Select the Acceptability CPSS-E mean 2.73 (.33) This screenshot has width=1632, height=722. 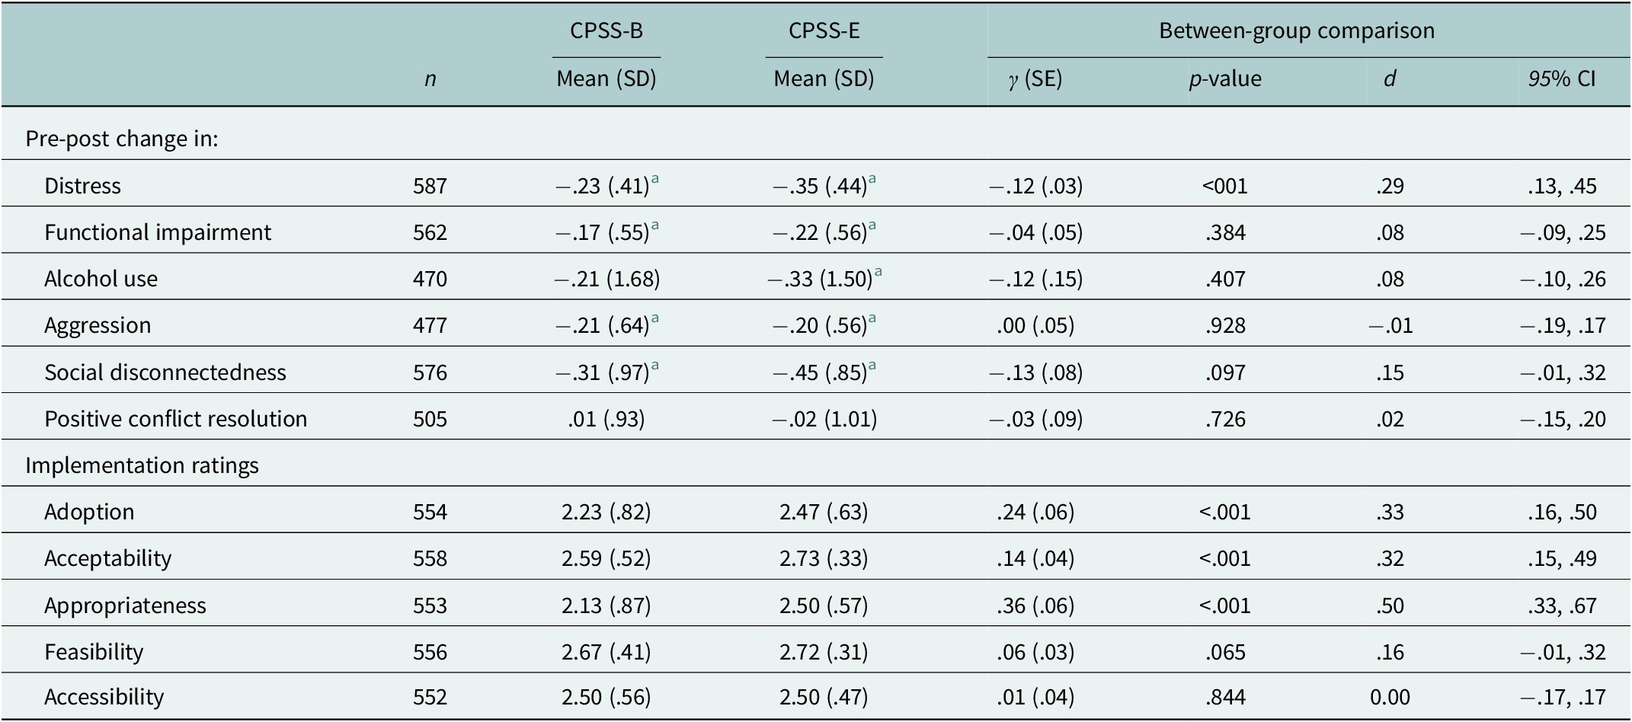(824, 558)
